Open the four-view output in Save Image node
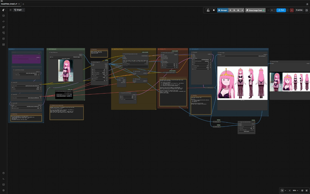The width and height of the screenshot is (310, 194). click(242, 83)
